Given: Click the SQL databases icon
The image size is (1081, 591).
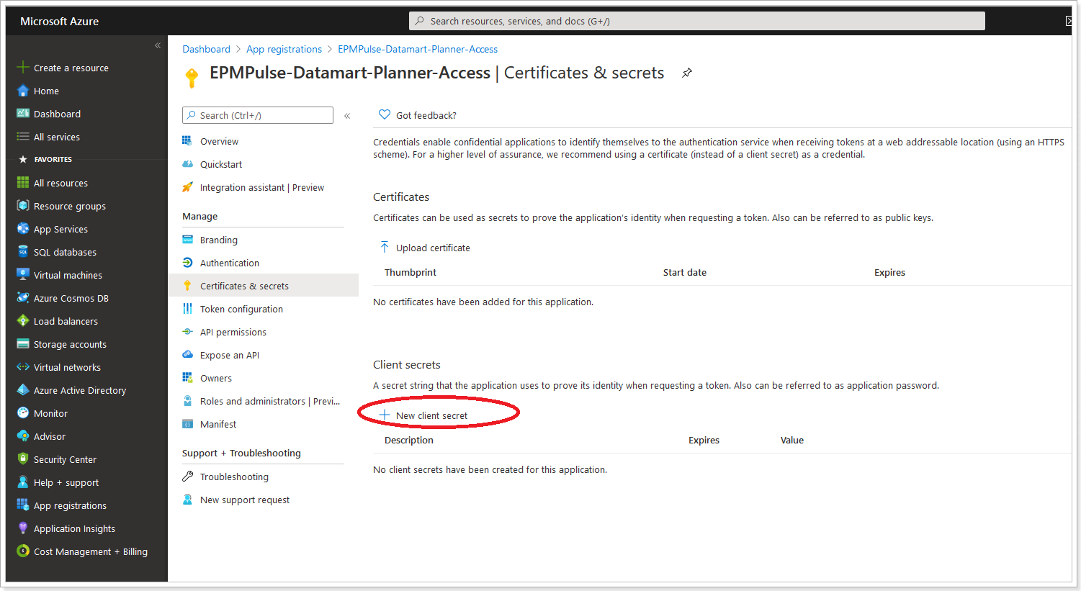Looking at the screenshot, I should point(22,252).
